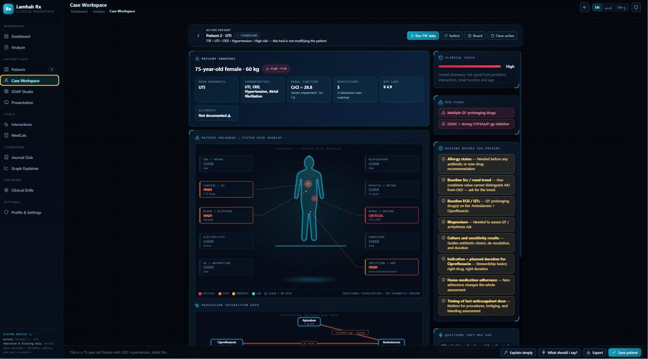The width and height of the screenshot is (648, 359).
Task: Select the Electrolytes CLEAR tile
Action: tap(226, 241)
